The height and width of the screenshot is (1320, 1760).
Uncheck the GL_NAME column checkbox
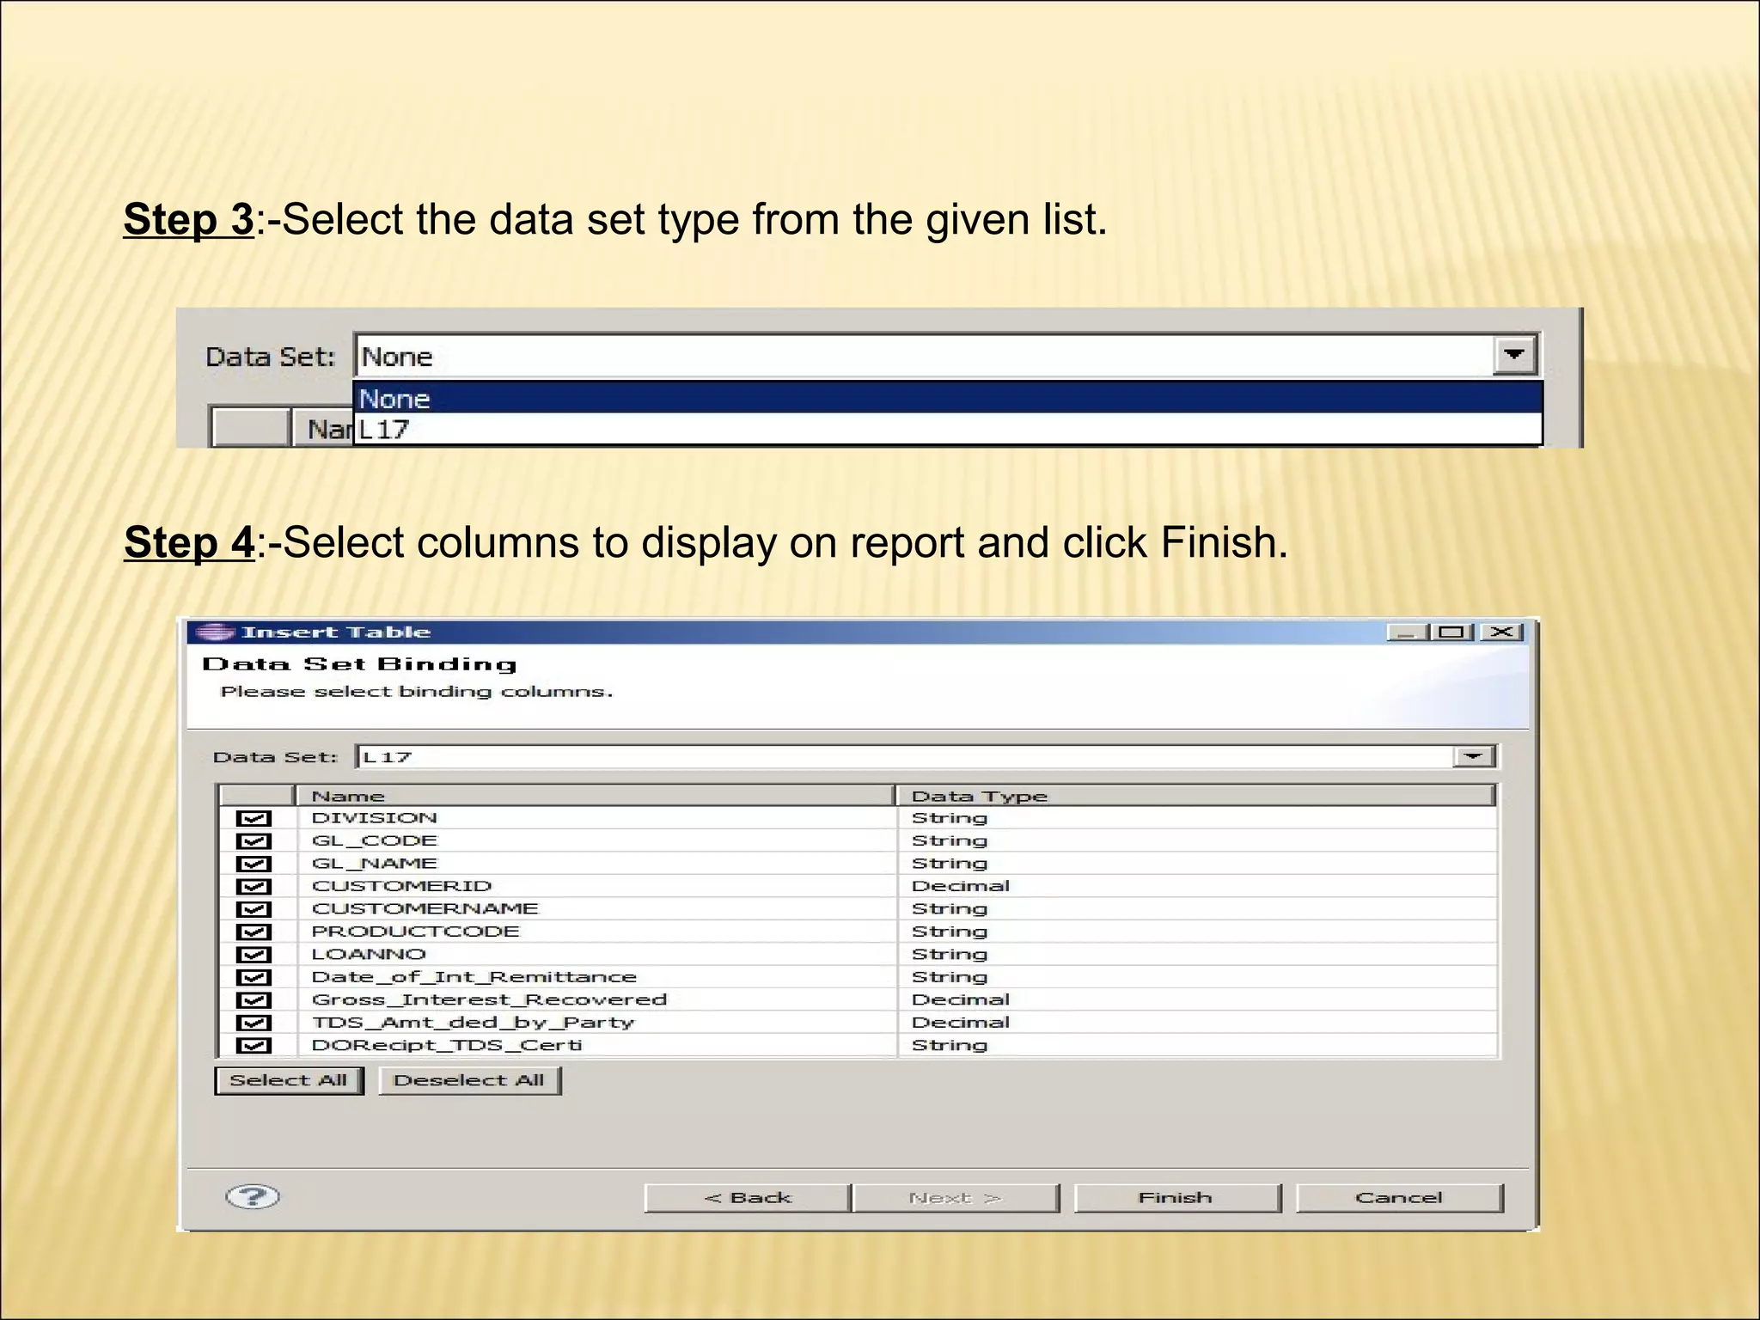point(254,864)
